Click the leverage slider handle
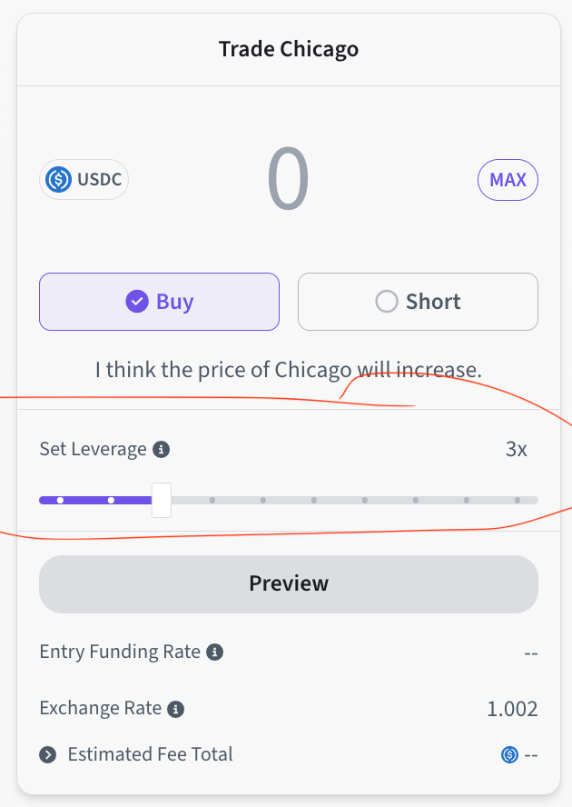 [162, 500]
